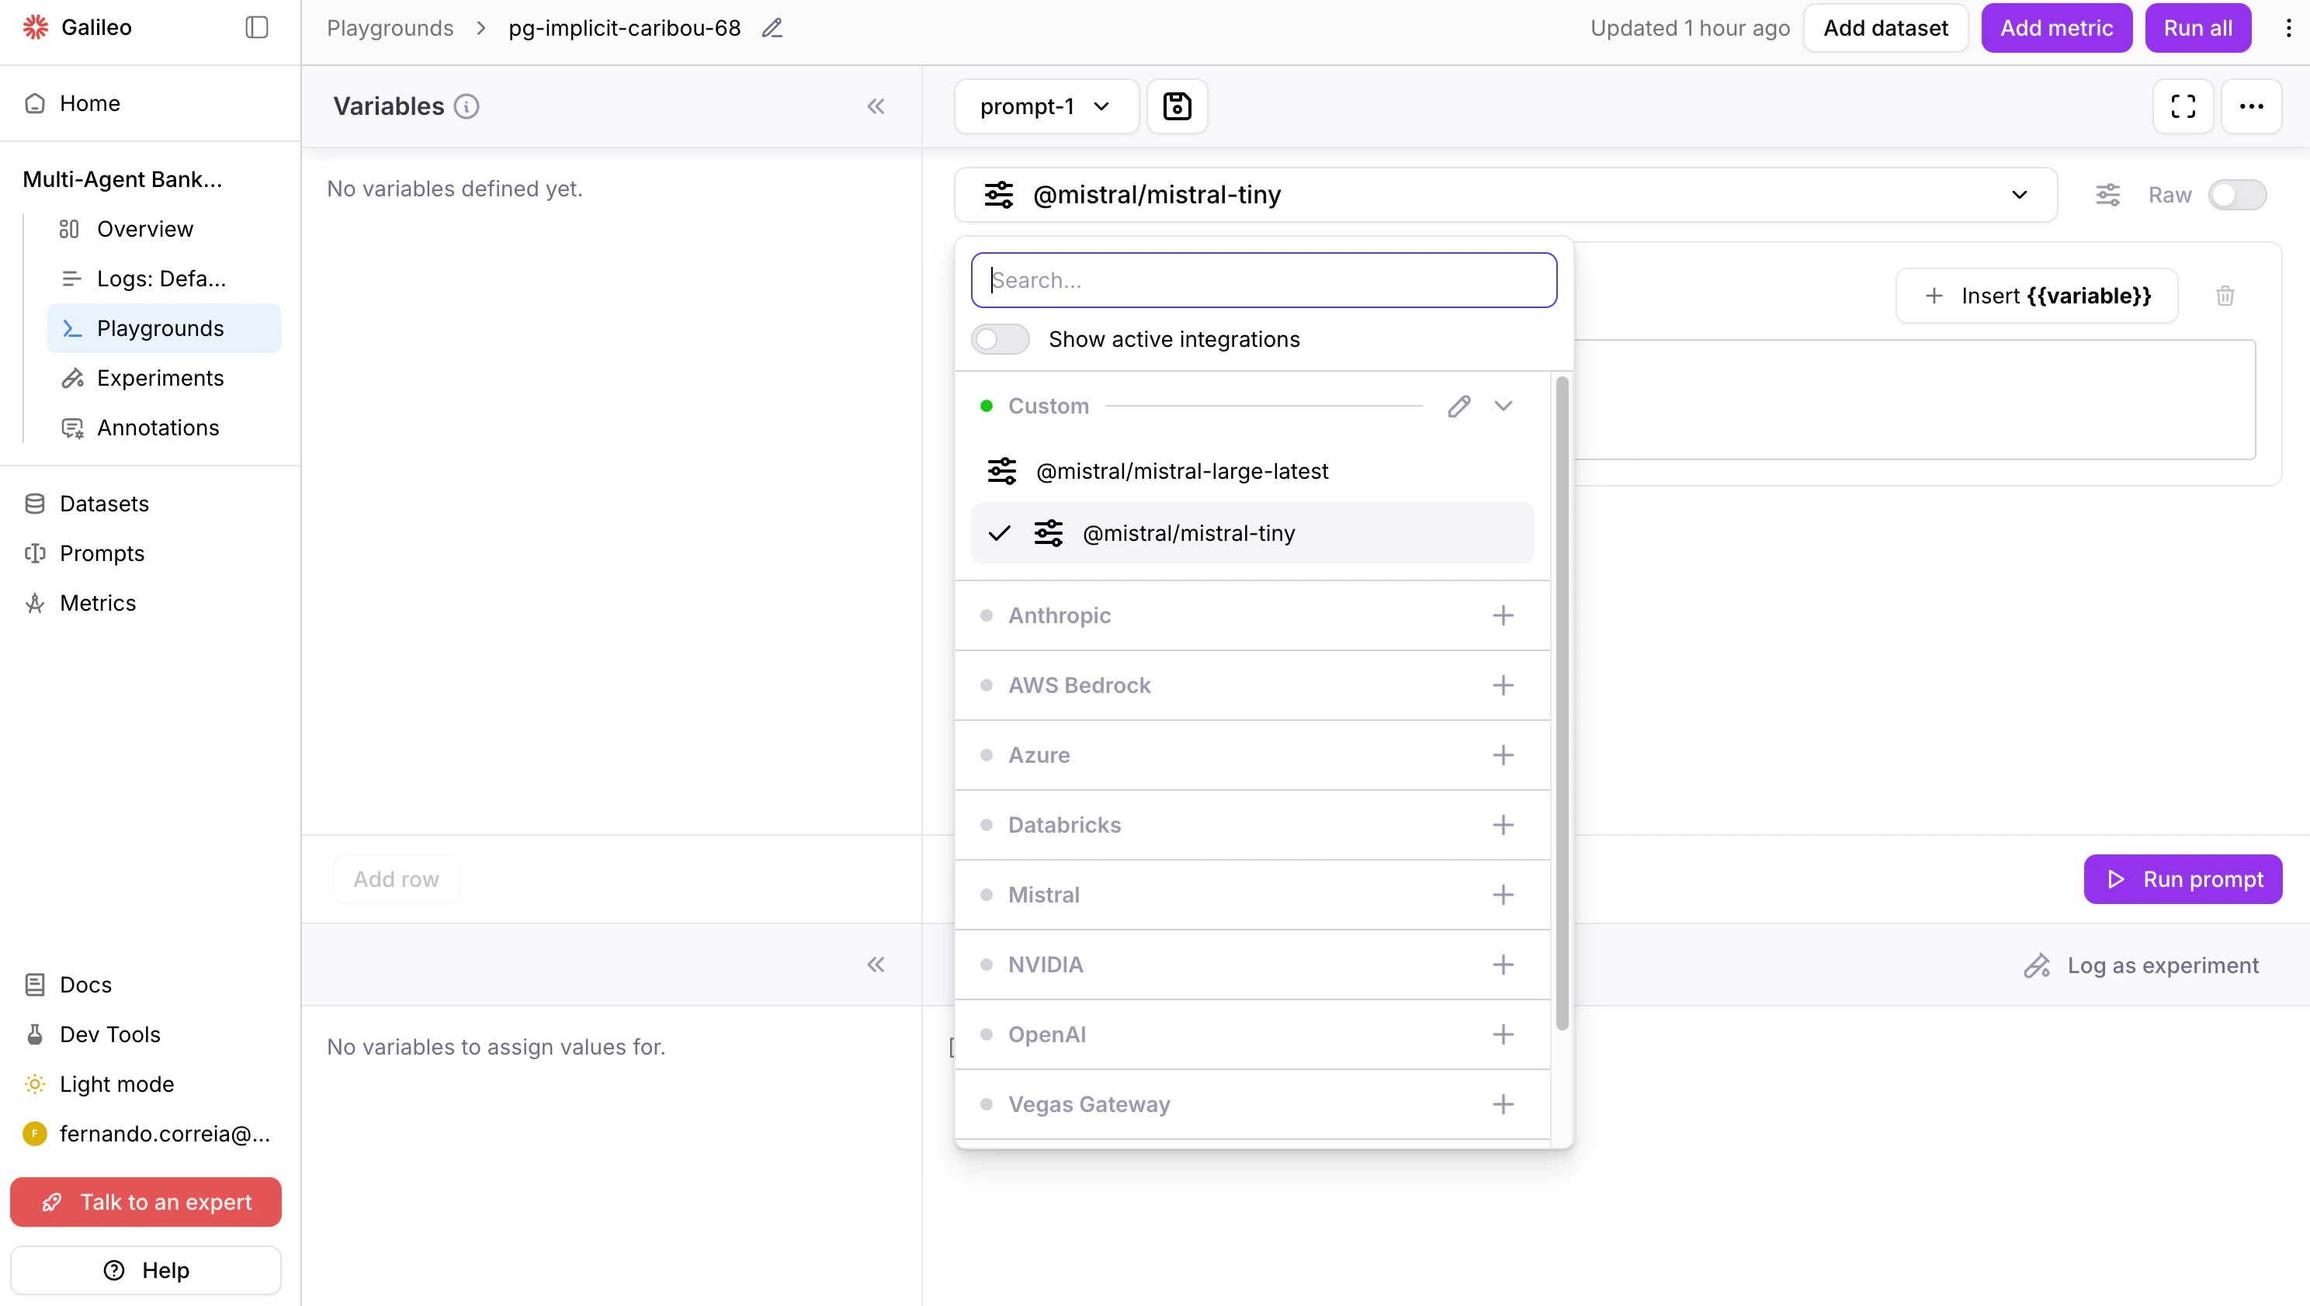Click inside the integration search field

(x=1263, y=280)
